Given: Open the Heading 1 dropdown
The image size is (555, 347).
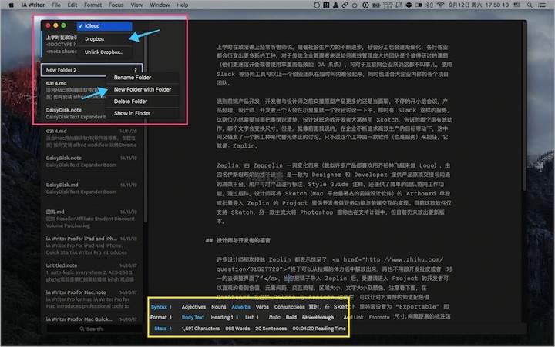Looking at the screenshot, I should click(x=223, y=317).
